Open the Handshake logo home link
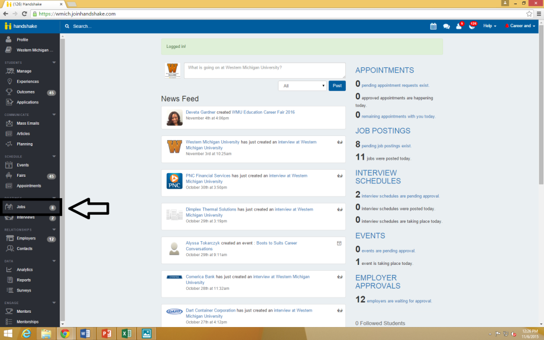The height and width of the screenshot is (340, 544). 21,26
